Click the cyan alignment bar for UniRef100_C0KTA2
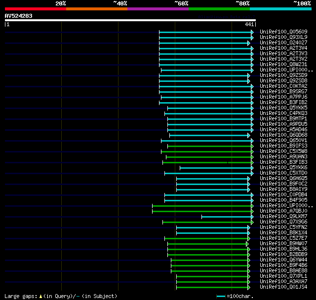This screenshot has height=300, width=316. pyautogui.click(x=205, y=86)
